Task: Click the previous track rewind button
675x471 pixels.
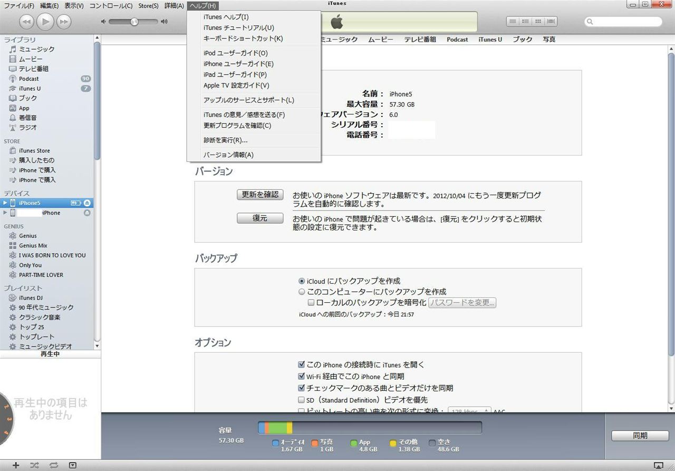Action: 27,22
